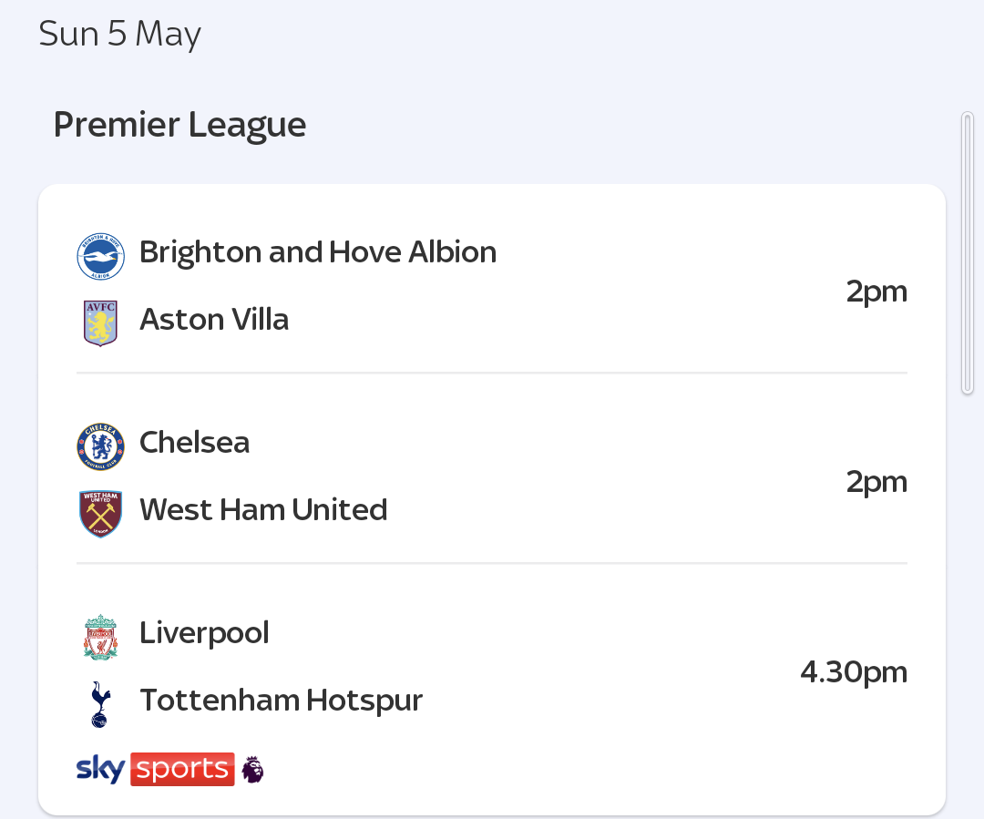Select the Chelsea team name
This screenshot has width=984, height=819.
point(195,443)
